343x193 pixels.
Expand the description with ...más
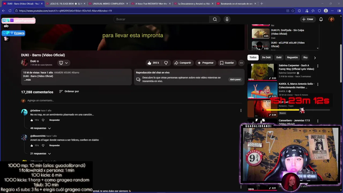click(x=27, y=80)
